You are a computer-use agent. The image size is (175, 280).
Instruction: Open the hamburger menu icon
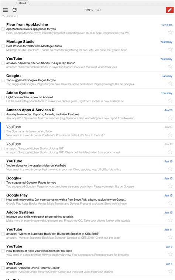pos(5,10)
